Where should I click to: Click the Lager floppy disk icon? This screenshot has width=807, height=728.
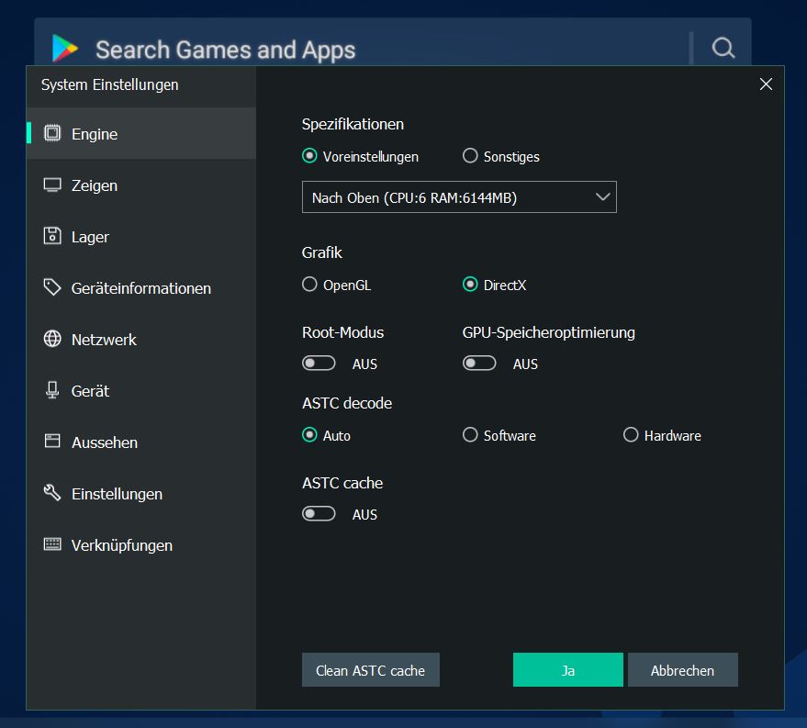[x=52, y=236]
